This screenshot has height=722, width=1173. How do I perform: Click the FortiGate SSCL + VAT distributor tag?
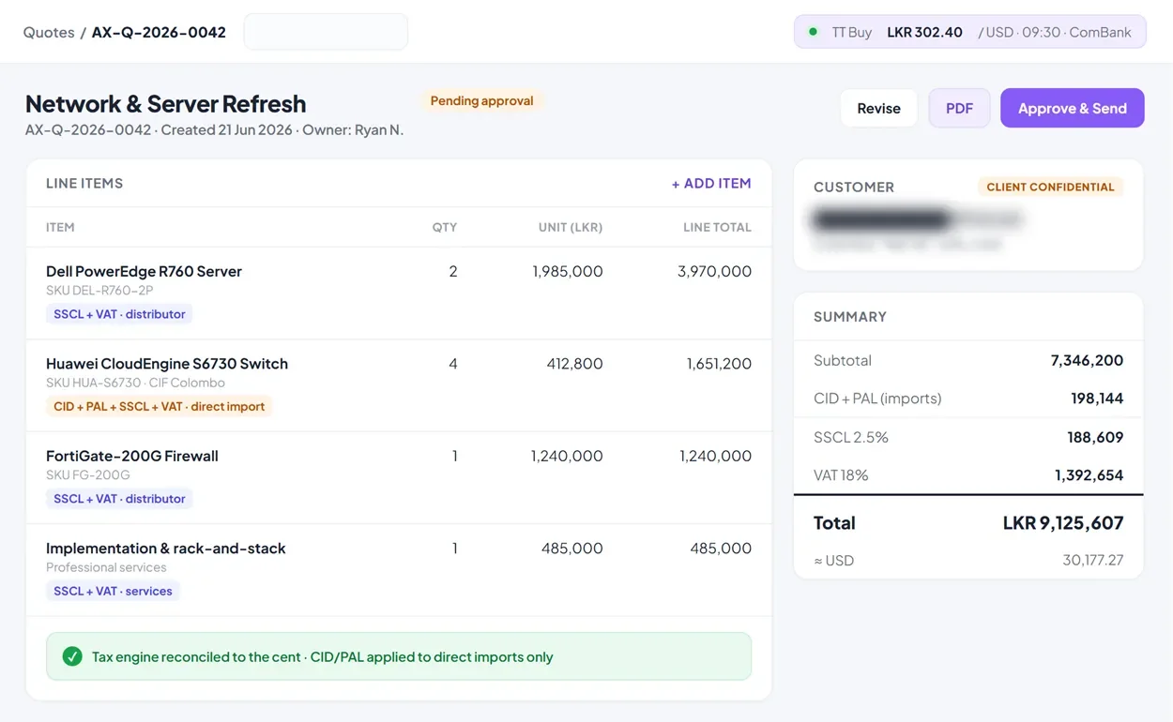tap(119, 499)
